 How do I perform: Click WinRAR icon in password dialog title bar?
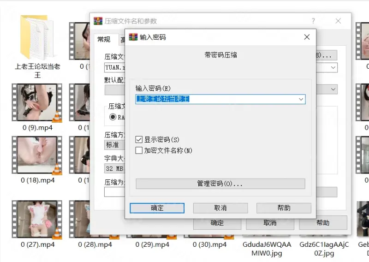pyautogui.click(x=133, y=37)
